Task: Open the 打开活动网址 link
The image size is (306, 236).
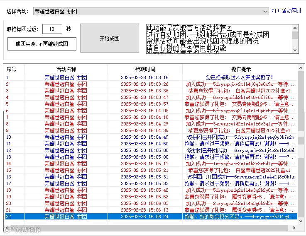Action: (x=286, y=11)
